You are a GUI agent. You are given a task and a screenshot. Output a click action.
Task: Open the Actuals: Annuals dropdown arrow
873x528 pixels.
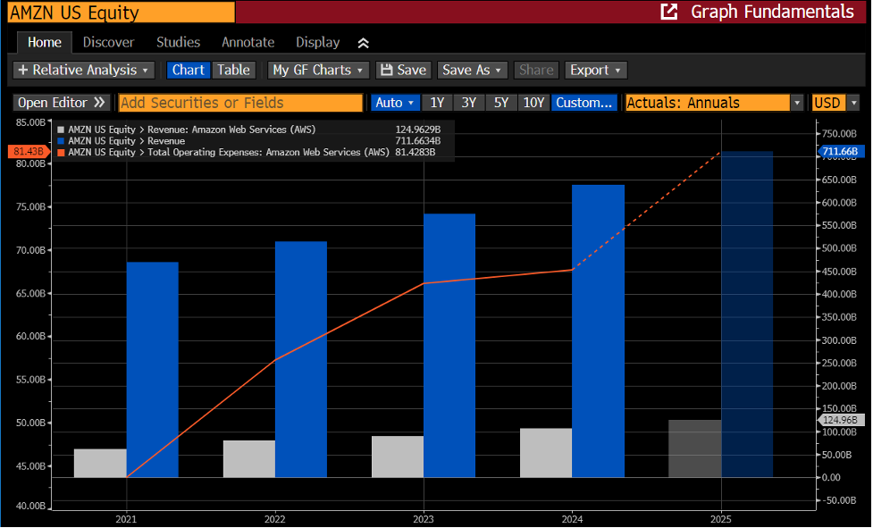pyautogui.click(x=797, y=103)
